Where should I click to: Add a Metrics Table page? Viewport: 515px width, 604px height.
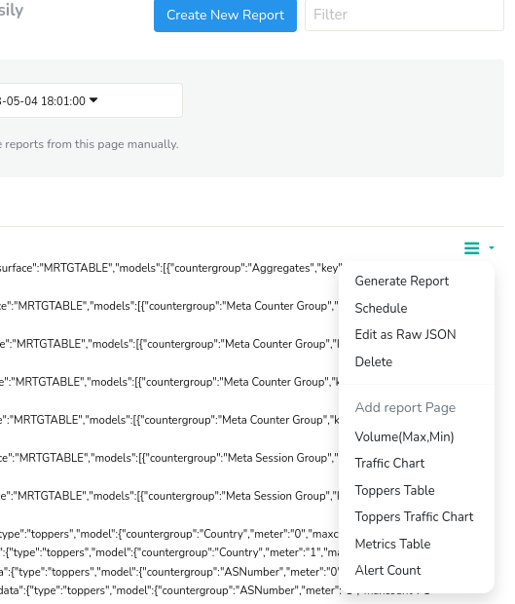(x=392, y=544)
